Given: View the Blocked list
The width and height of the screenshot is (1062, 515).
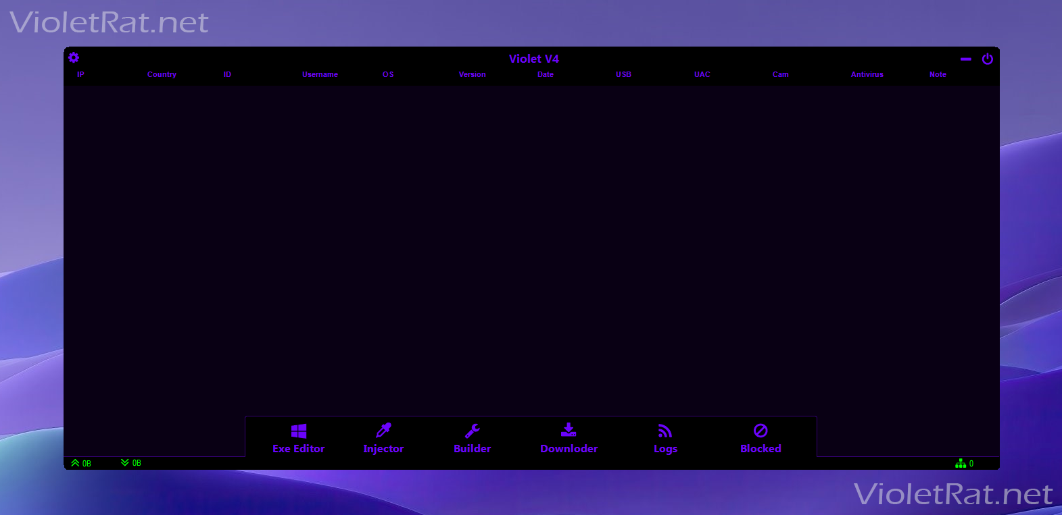Looking at the screenshot, I should pyautogui.click(x=761, y=439).
